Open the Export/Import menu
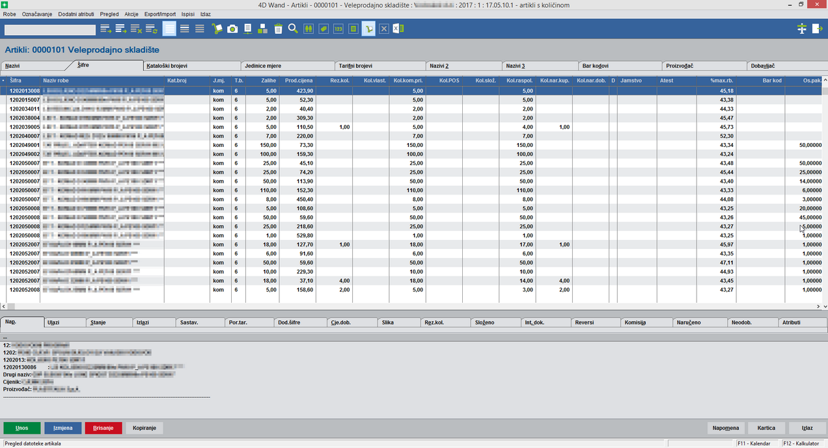 click(x=161, y=14)
